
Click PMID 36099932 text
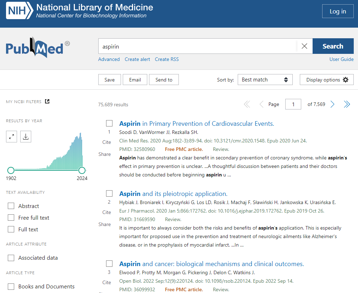(137, 289)
